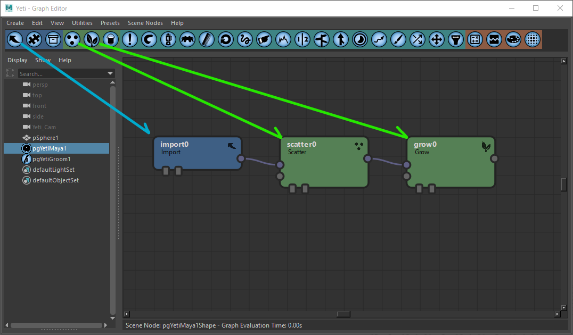Click the dotted halftone circle toolbar icon

tap(533, 39)
